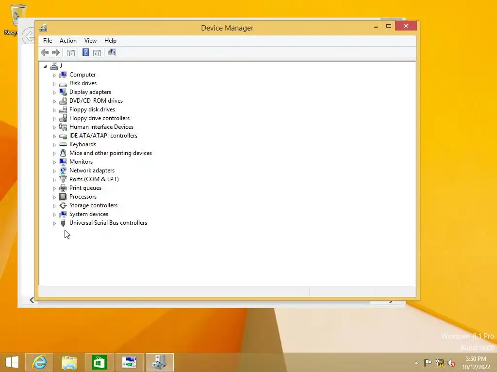The image size is (497, 372).
Task: Expand the Disk drives category
Action: coord(54,84)
